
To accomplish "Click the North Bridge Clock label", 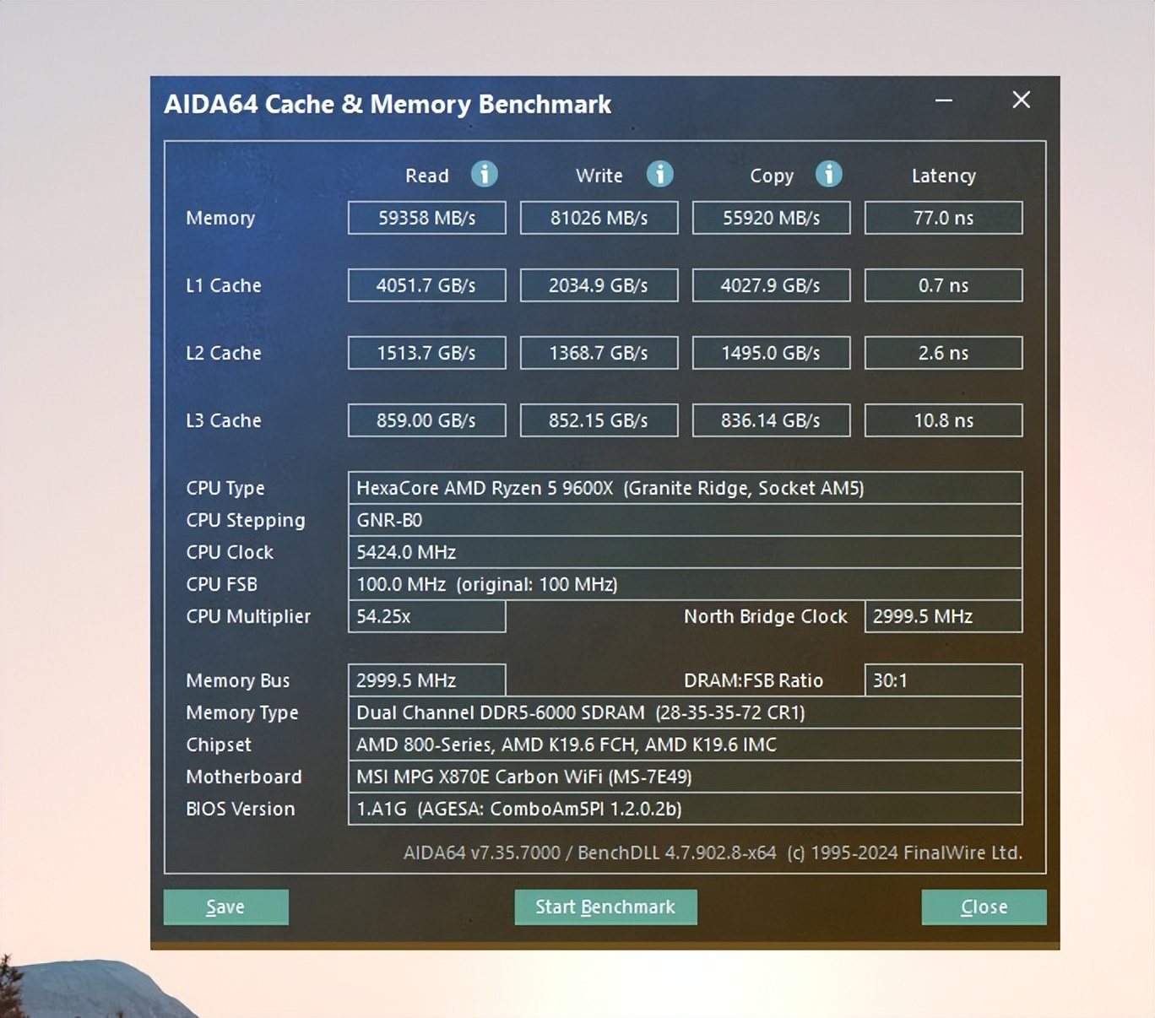I will click(766, 616).
